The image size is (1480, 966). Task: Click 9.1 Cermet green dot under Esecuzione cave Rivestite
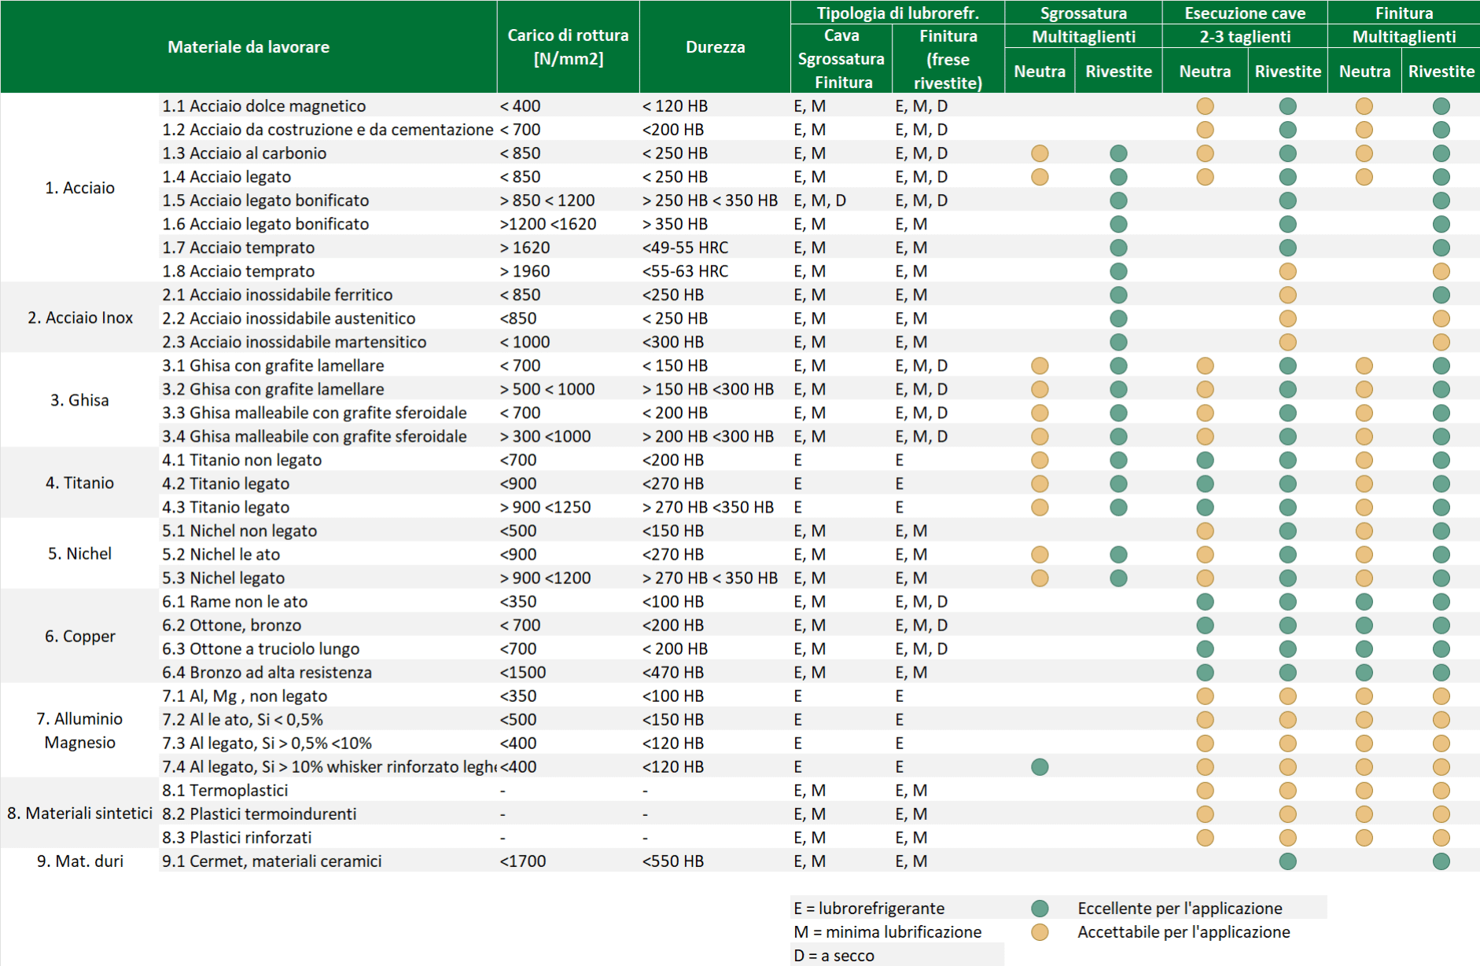1287,861
